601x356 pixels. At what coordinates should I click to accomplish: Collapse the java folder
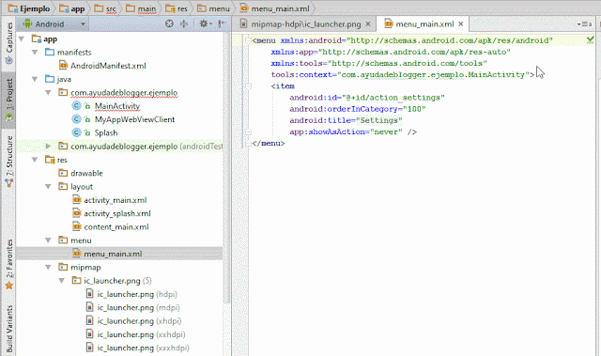(35, 79)
